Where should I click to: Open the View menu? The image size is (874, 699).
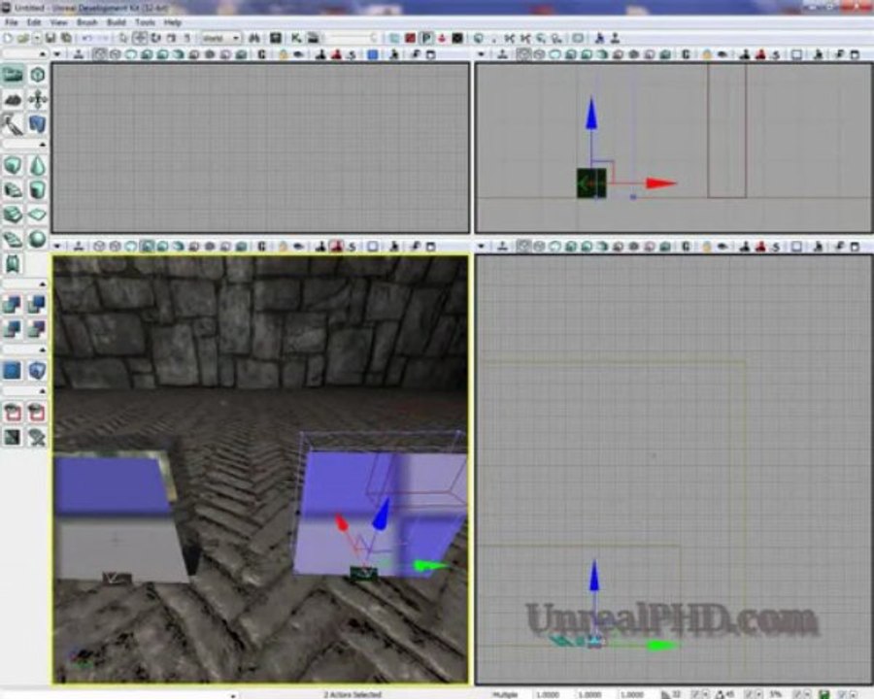(x=58, y=22)
